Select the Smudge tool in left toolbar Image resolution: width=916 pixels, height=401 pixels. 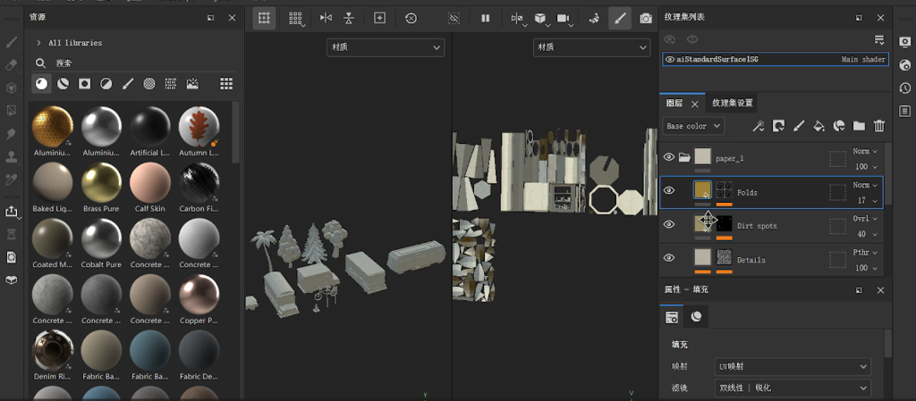[11, 133]
